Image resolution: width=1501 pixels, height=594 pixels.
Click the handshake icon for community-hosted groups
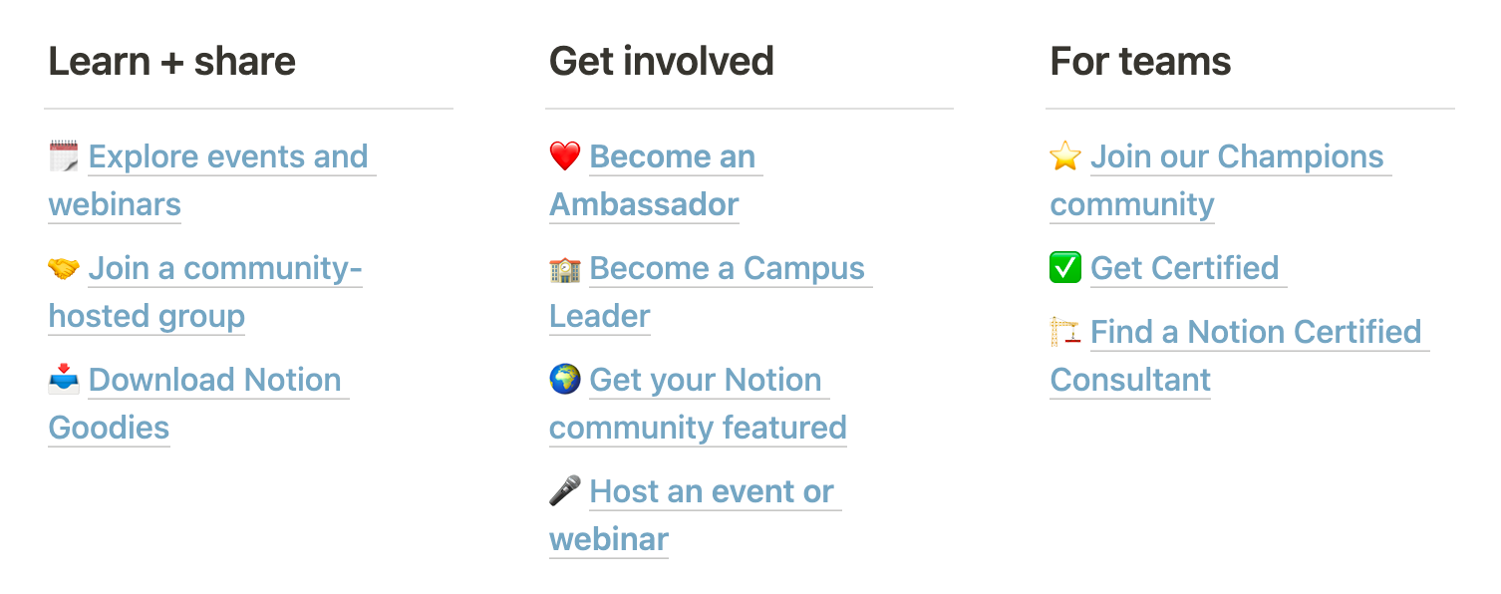[x=63, y=267]
